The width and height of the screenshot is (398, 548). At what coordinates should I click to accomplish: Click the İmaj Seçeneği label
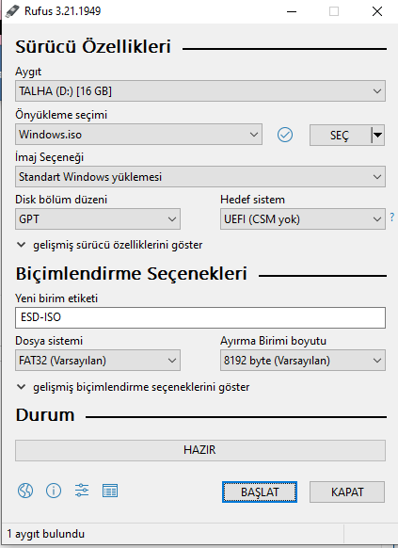pos(50,157)
